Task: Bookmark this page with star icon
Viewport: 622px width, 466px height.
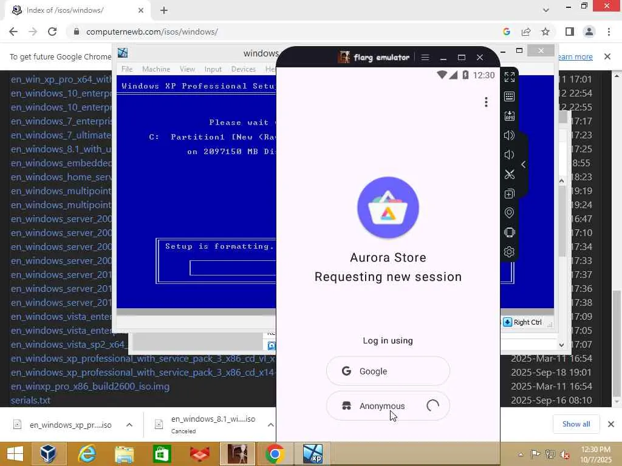Action: [x=545, y=32]
